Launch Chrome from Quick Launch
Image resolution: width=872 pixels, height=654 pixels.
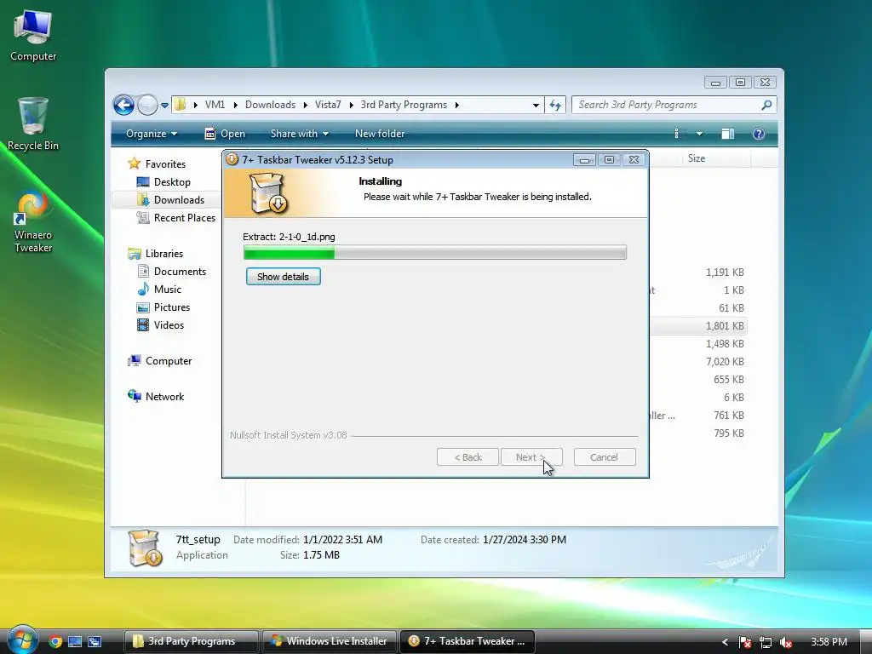pyautogui.click(x=55, y=641)
